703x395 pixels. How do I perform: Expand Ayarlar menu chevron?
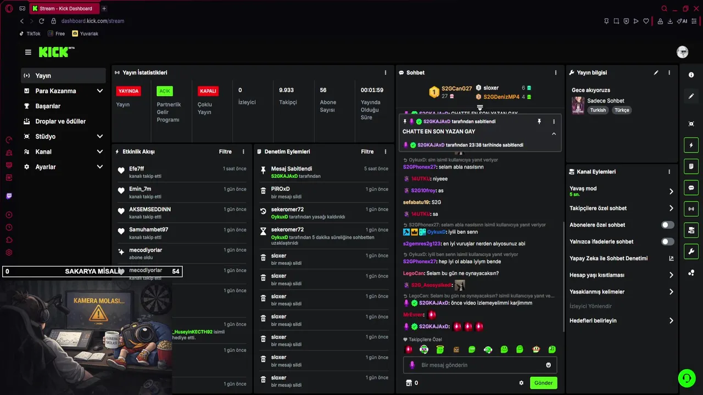pos(99,167)
